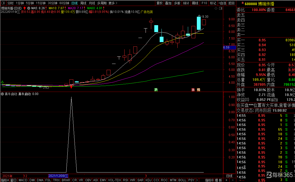295x182 pixels.
Task: Select DMI indicator
Action: coord(32,180)
